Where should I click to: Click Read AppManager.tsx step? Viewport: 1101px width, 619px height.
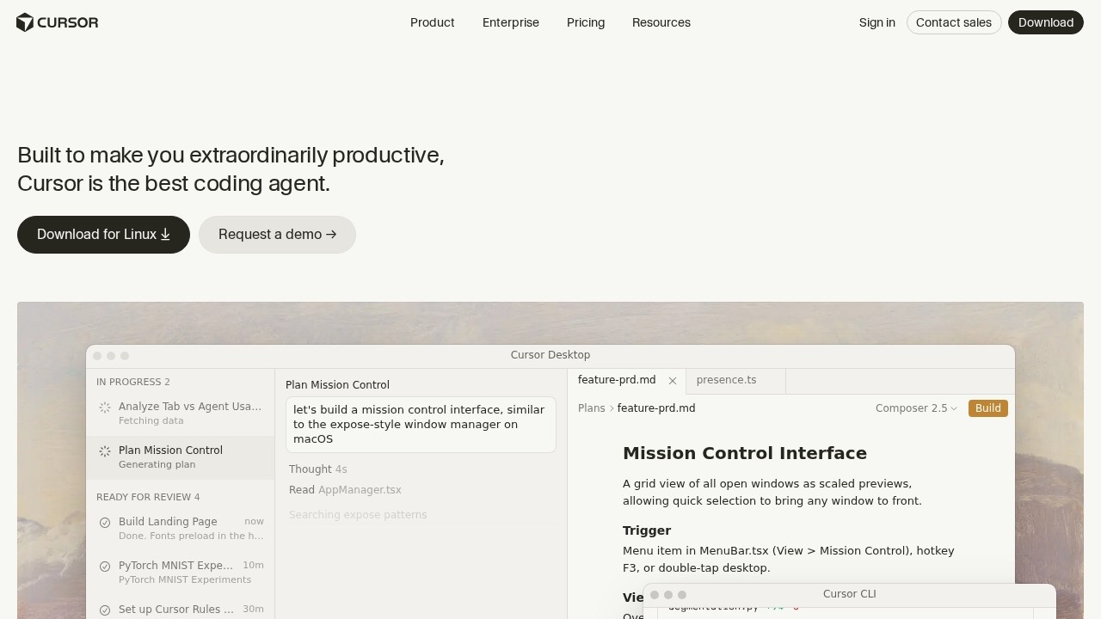pyautogui.click(x=345, y=490)
